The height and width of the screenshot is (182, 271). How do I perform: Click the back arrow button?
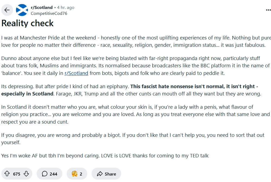(7, 10)
